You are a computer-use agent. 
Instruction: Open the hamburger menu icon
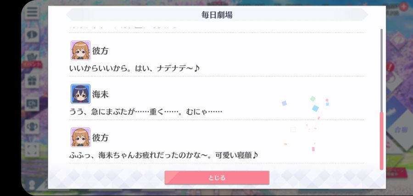[x=32, y=12]
